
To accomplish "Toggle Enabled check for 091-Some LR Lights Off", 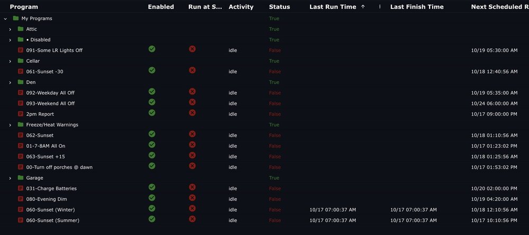I will [x=152, y=49].
